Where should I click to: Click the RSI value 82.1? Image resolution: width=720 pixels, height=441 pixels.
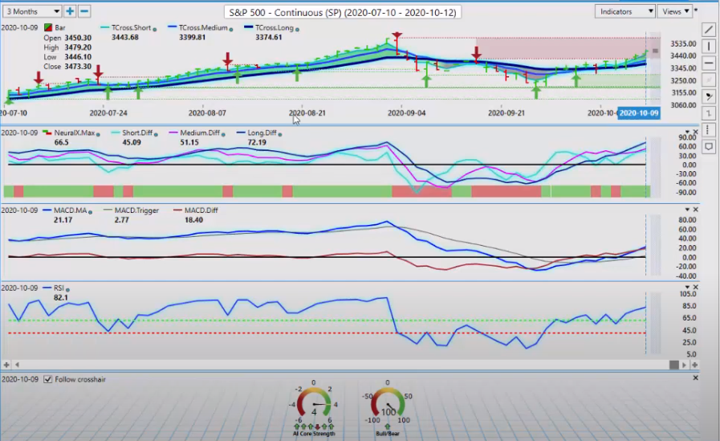coord(61,298)
